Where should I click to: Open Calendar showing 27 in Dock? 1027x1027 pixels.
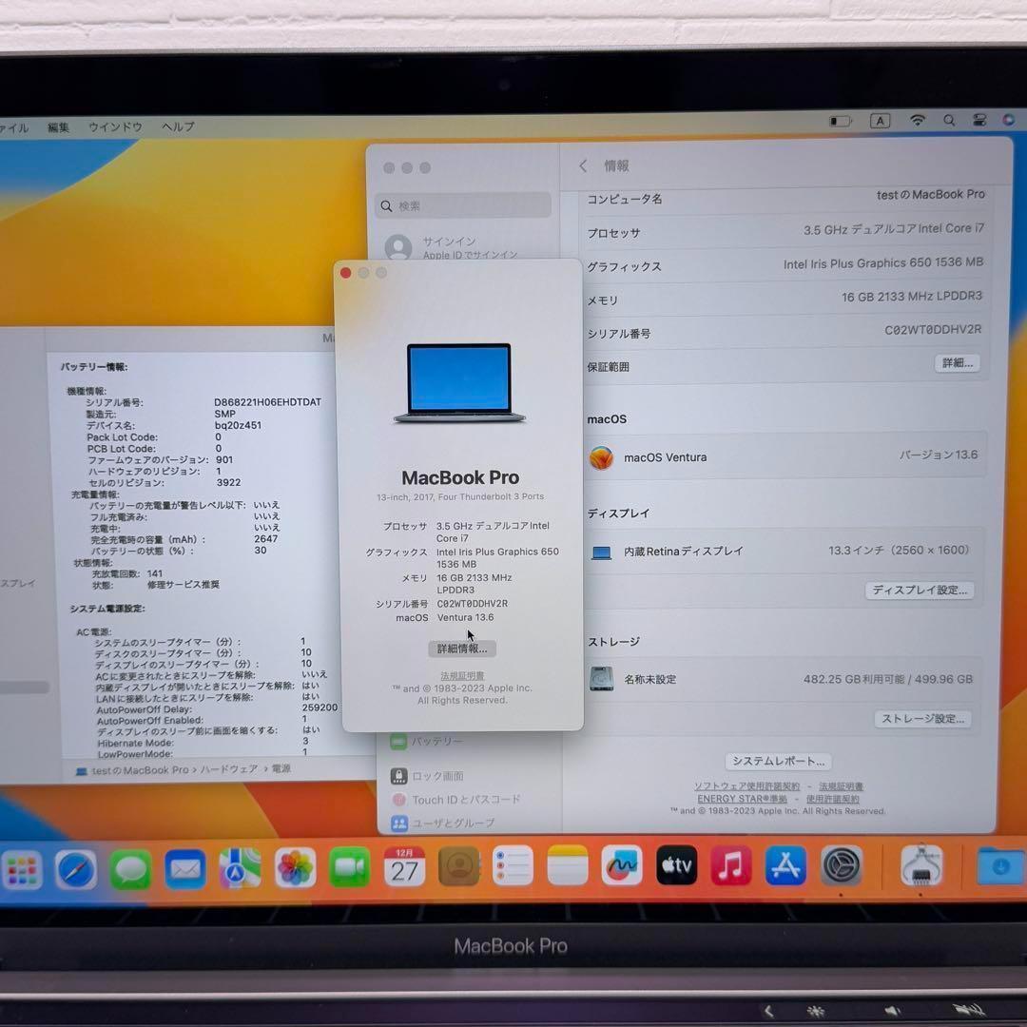[x=404, y=866]
